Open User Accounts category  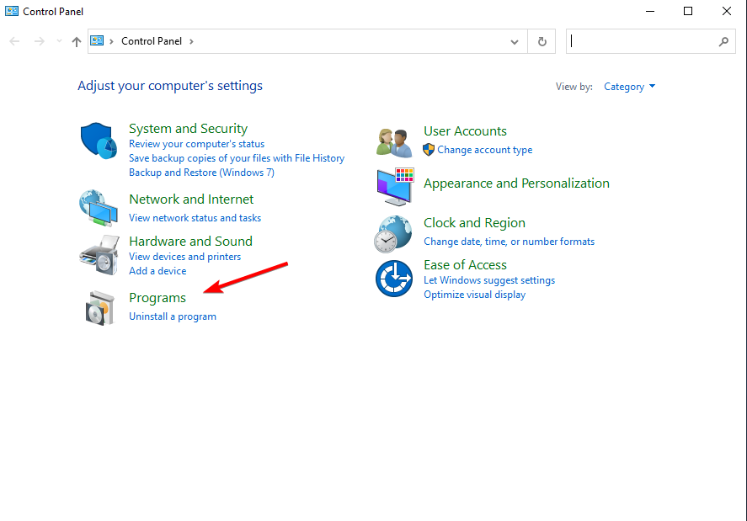pyautogui.click(x=465, y=131)
